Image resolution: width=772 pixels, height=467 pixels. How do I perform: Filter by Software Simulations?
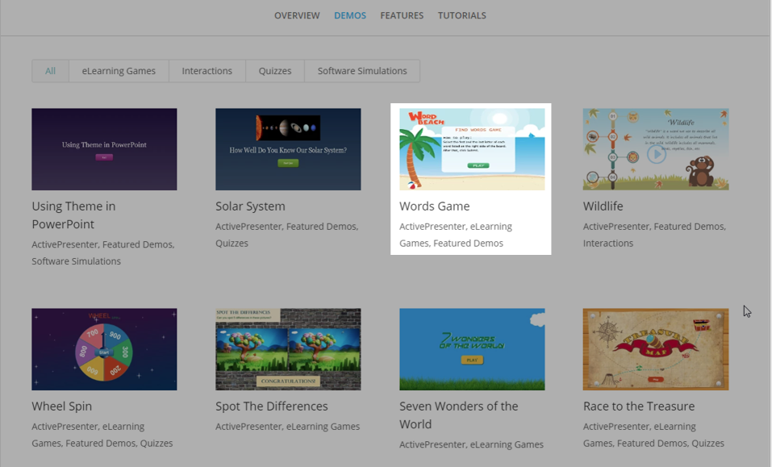click(362, 71)
